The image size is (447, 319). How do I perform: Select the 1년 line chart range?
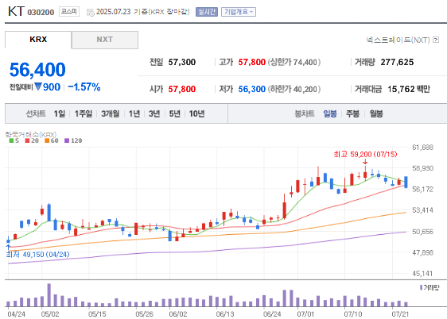(x=134, y=113)
